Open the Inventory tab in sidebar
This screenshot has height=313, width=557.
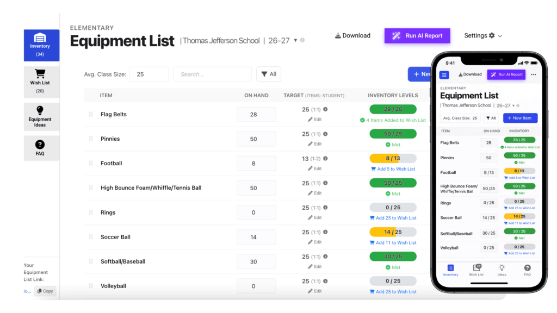tap(41, 46)
